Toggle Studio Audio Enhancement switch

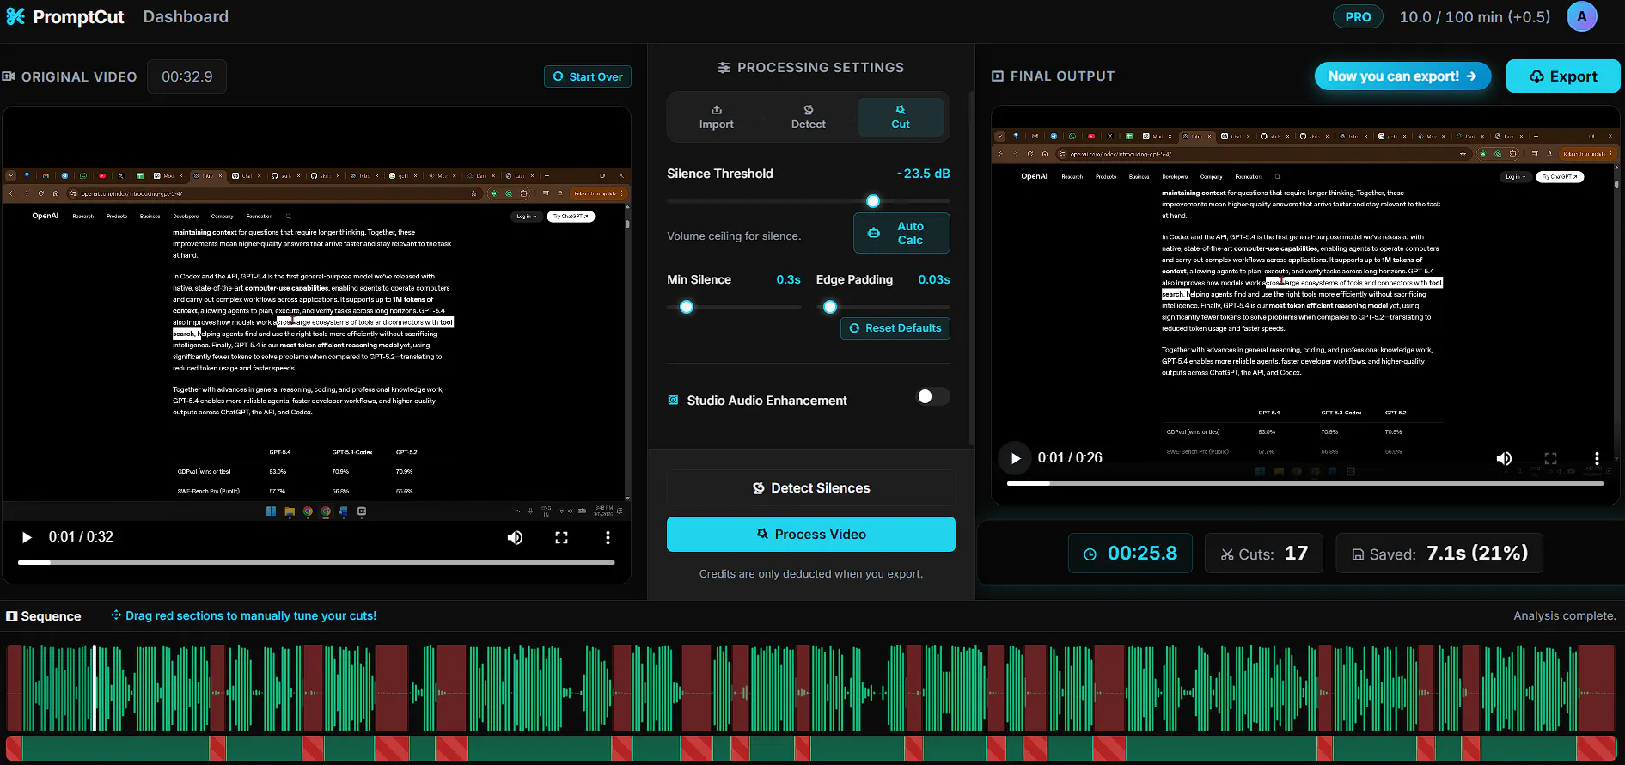(932, 396)
